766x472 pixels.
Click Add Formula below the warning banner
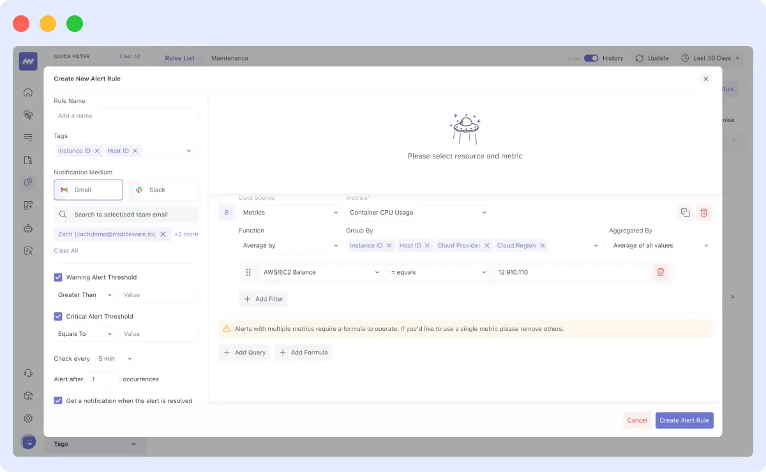click(303, 352)
